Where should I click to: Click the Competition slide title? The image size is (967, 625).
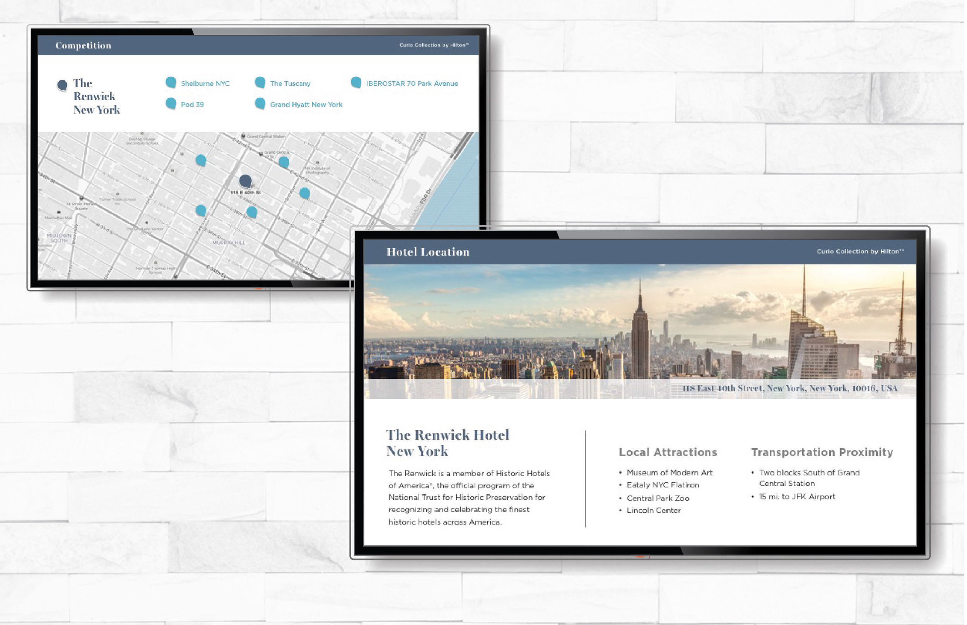[83, 46]
